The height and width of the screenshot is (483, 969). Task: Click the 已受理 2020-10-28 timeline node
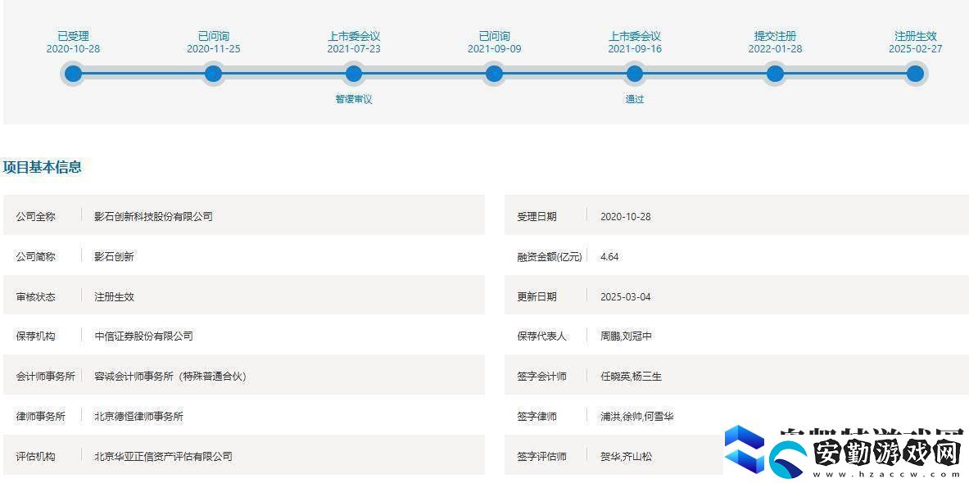pos(73,74)
